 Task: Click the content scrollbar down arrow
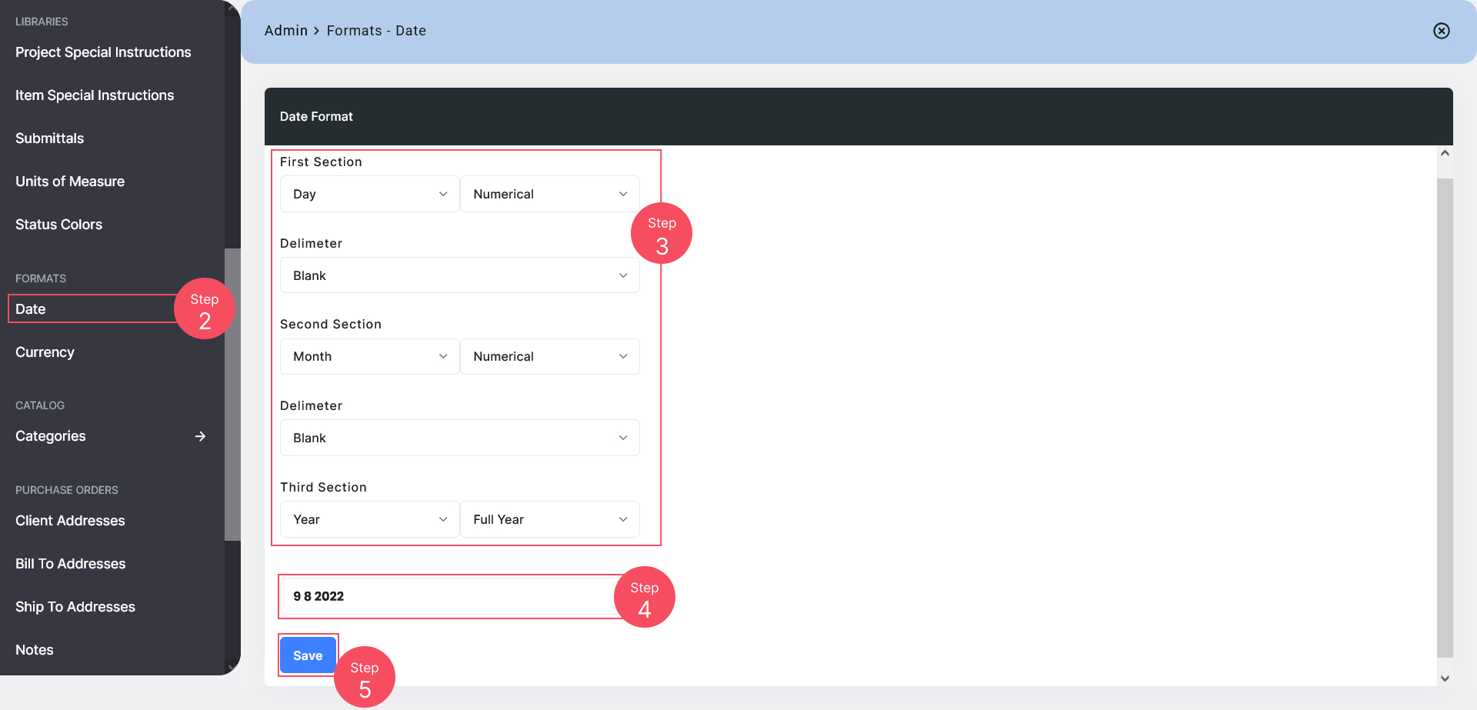coord(1445,678)
